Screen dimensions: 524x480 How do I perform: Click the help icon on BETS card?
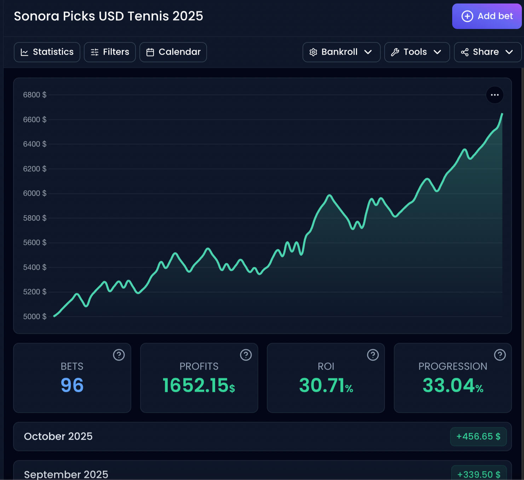119,355
